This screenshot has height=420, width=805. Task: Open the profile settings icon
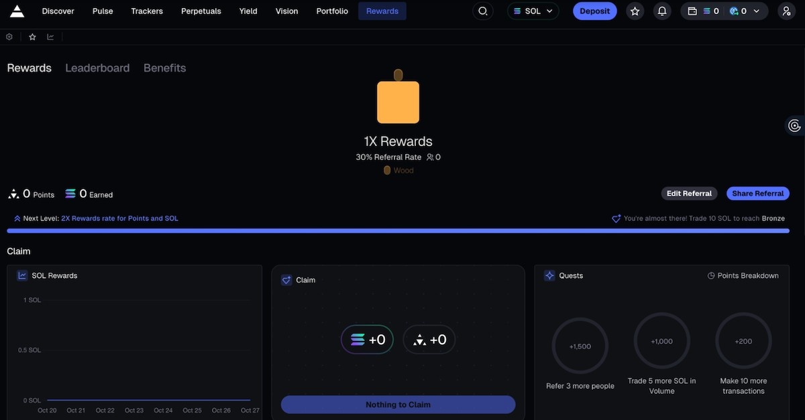click(786, 11)
